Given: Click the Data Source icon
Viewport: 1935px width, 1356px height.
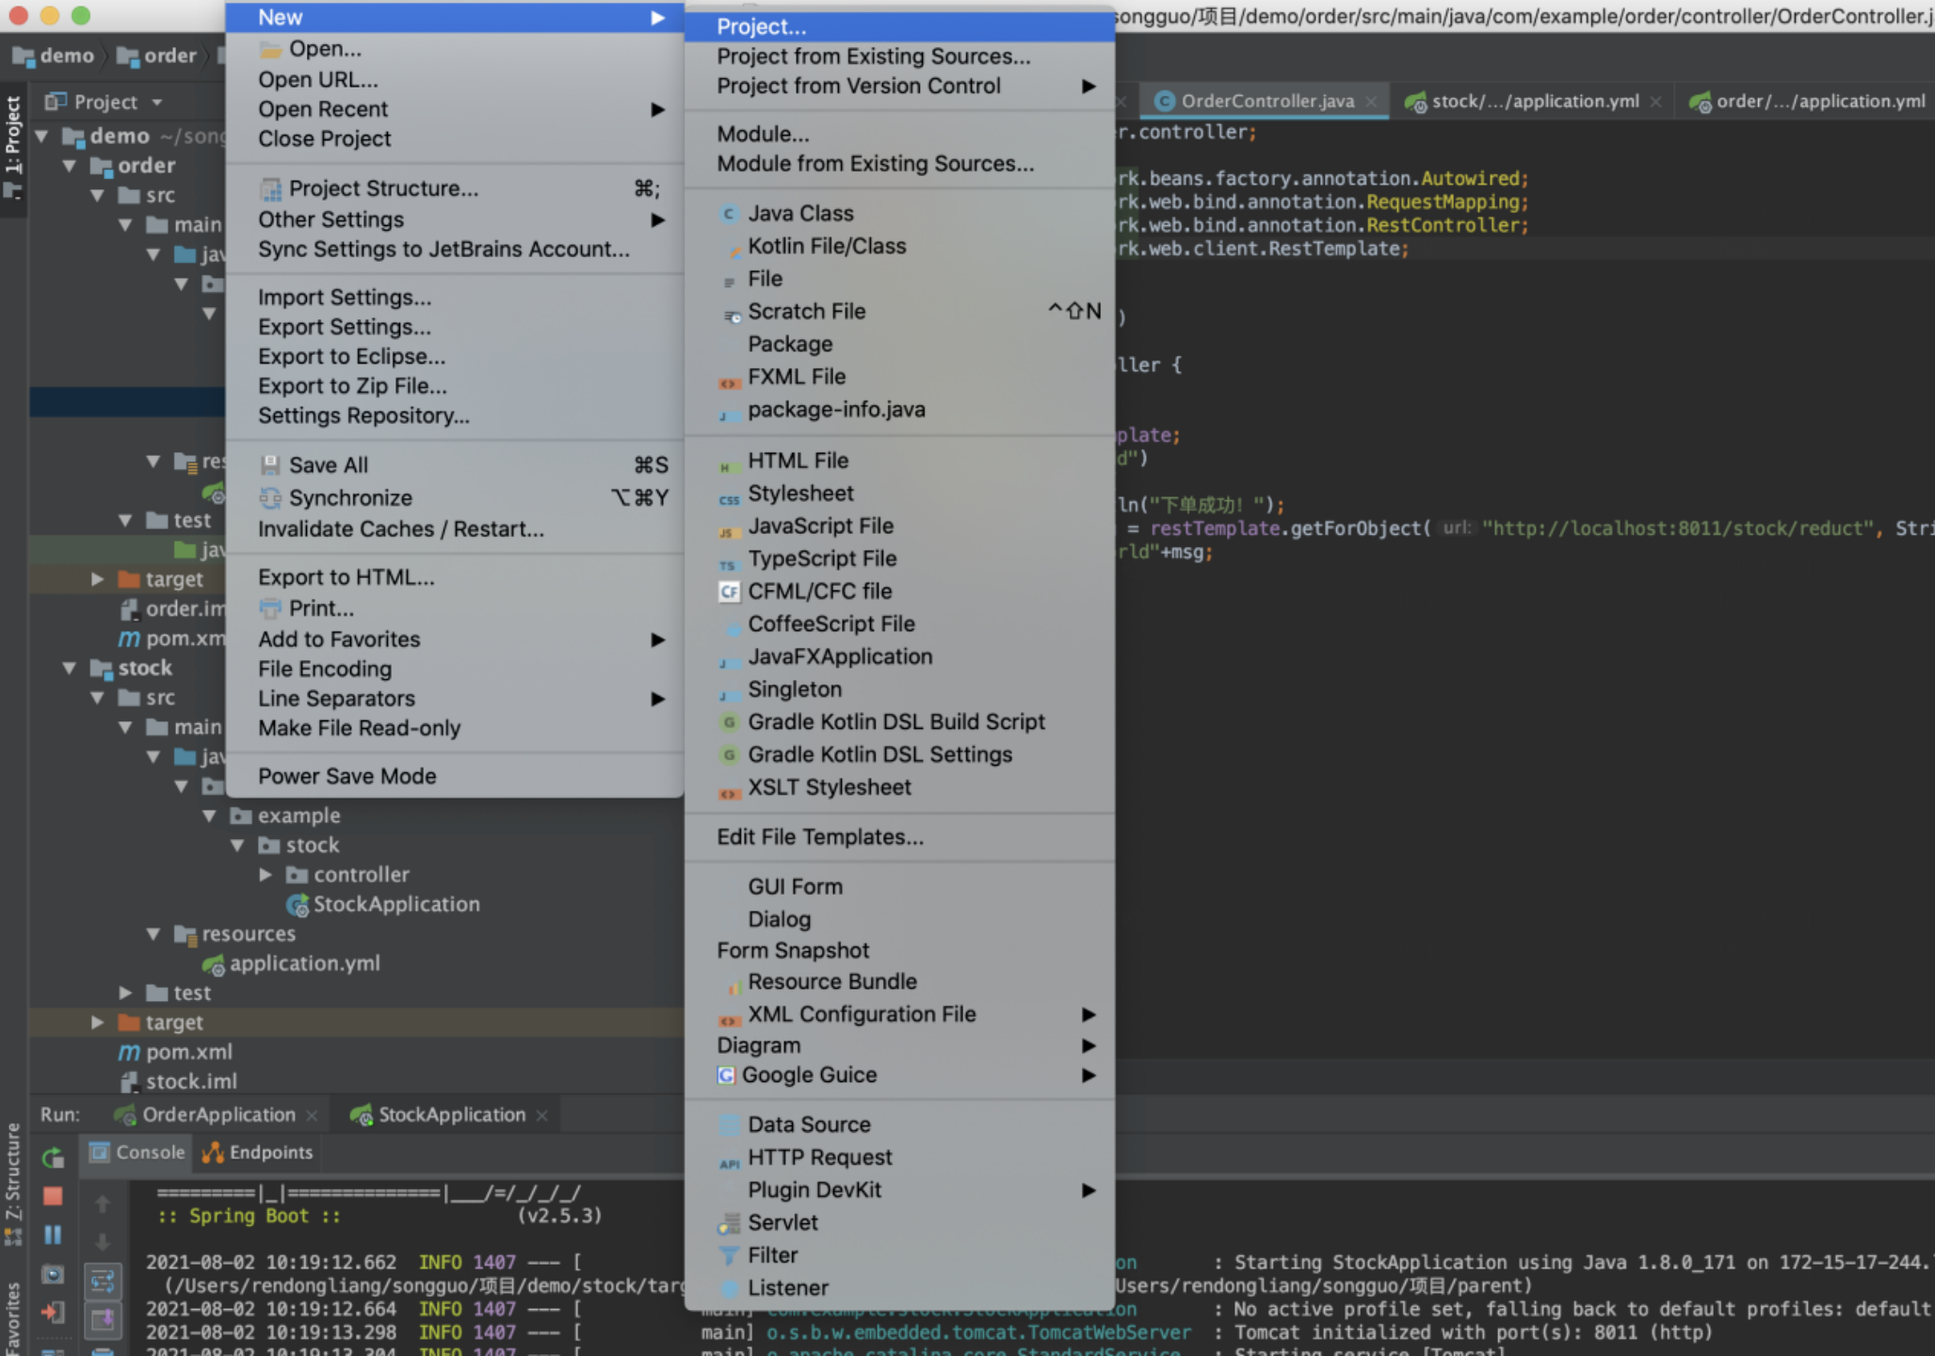Looking at the screenshot, I should [x=729, y=1125].
